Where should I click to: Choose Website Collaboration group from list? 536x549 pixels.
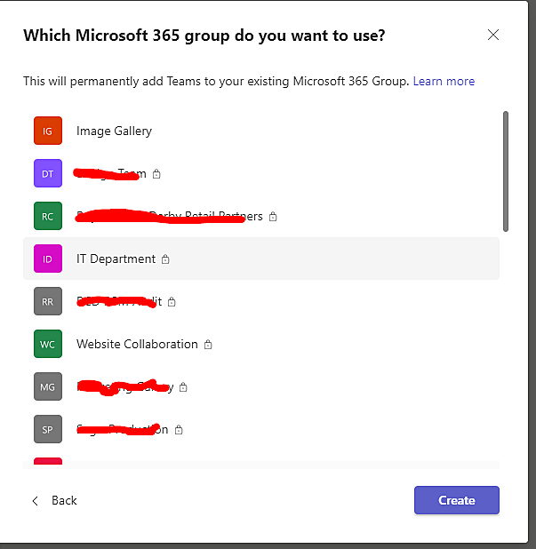[137, 344]
